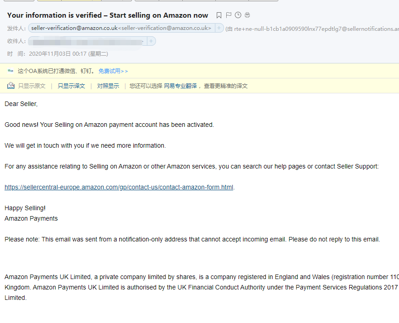Click the 'Dear Seller,' greeting text
Viewport: 399px width, 323px height.
(21, 104)
